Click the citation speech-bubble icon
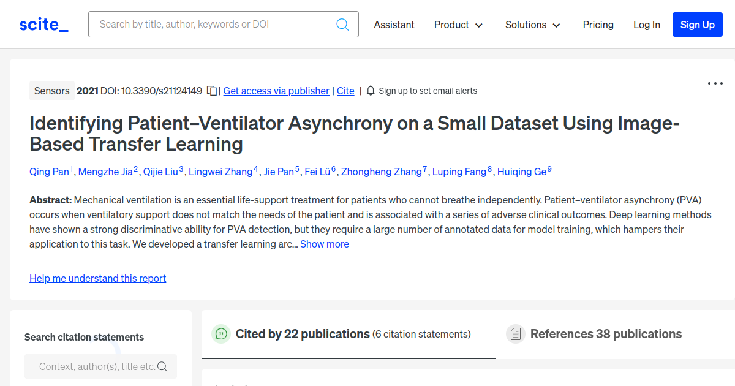 [221, 334]
